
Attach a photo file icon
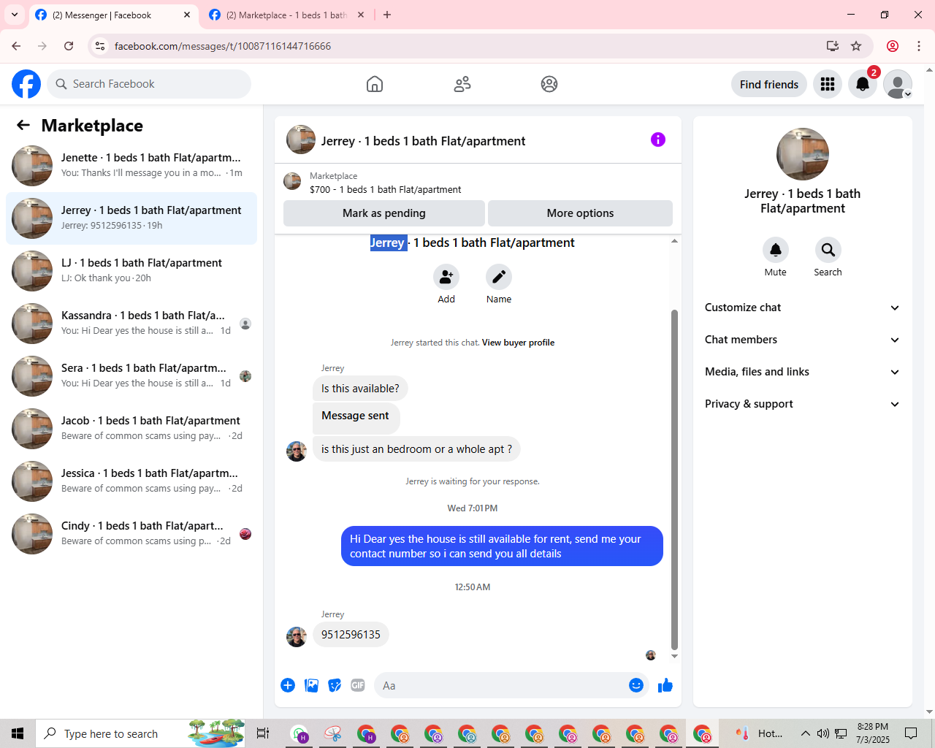pos(312,685)
